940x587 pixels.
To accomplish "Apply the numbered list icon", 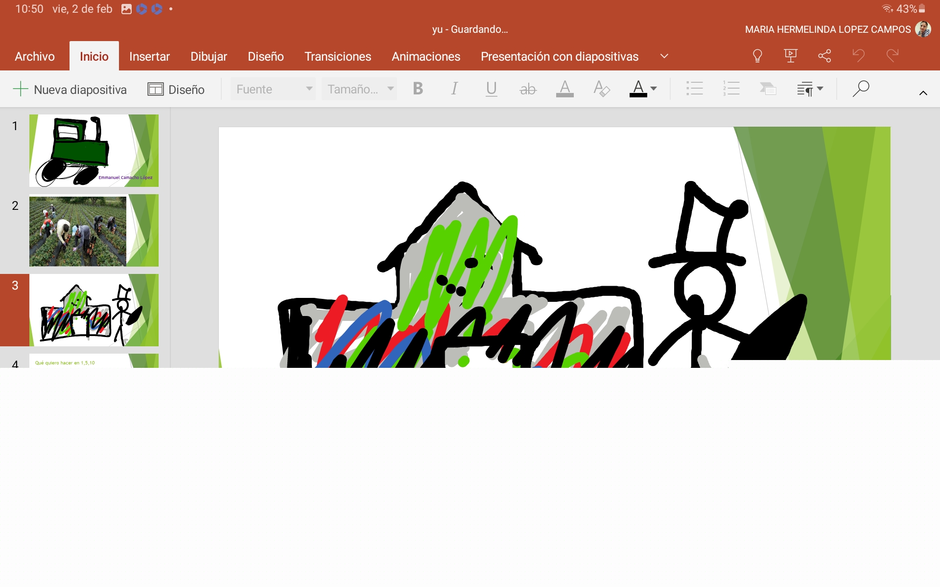I will point(731,89).
